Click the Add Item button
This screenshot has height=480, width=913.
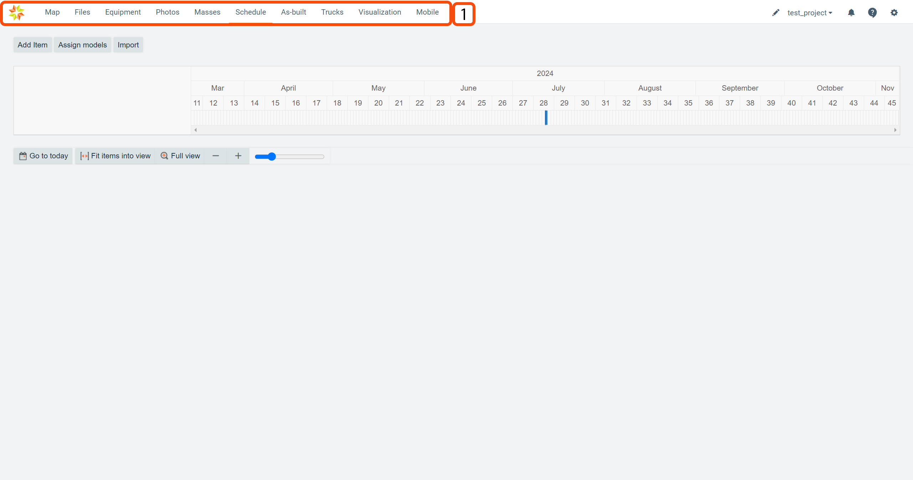[32, 45]
